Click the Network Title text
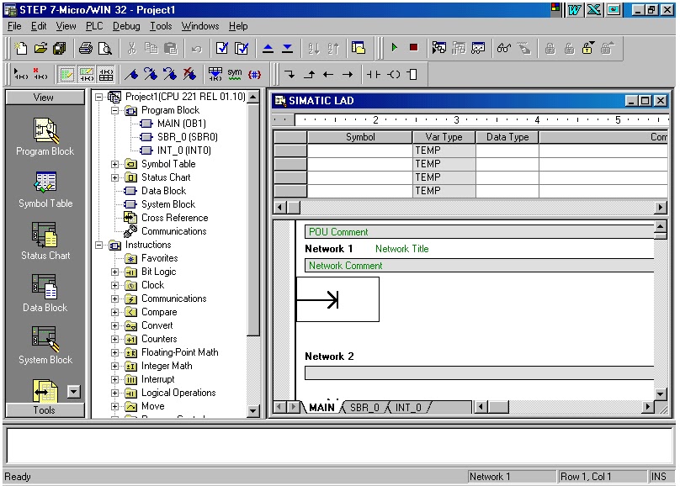This screenshot has height=486, width=680. (401, 249)
